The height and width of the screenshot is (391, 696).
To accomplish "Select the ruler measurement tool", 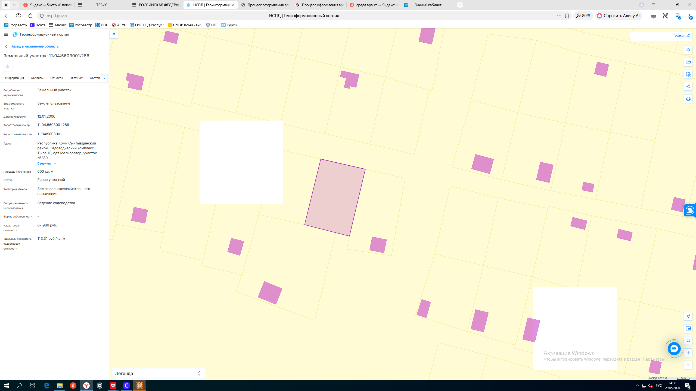I will tap(688, 62).
